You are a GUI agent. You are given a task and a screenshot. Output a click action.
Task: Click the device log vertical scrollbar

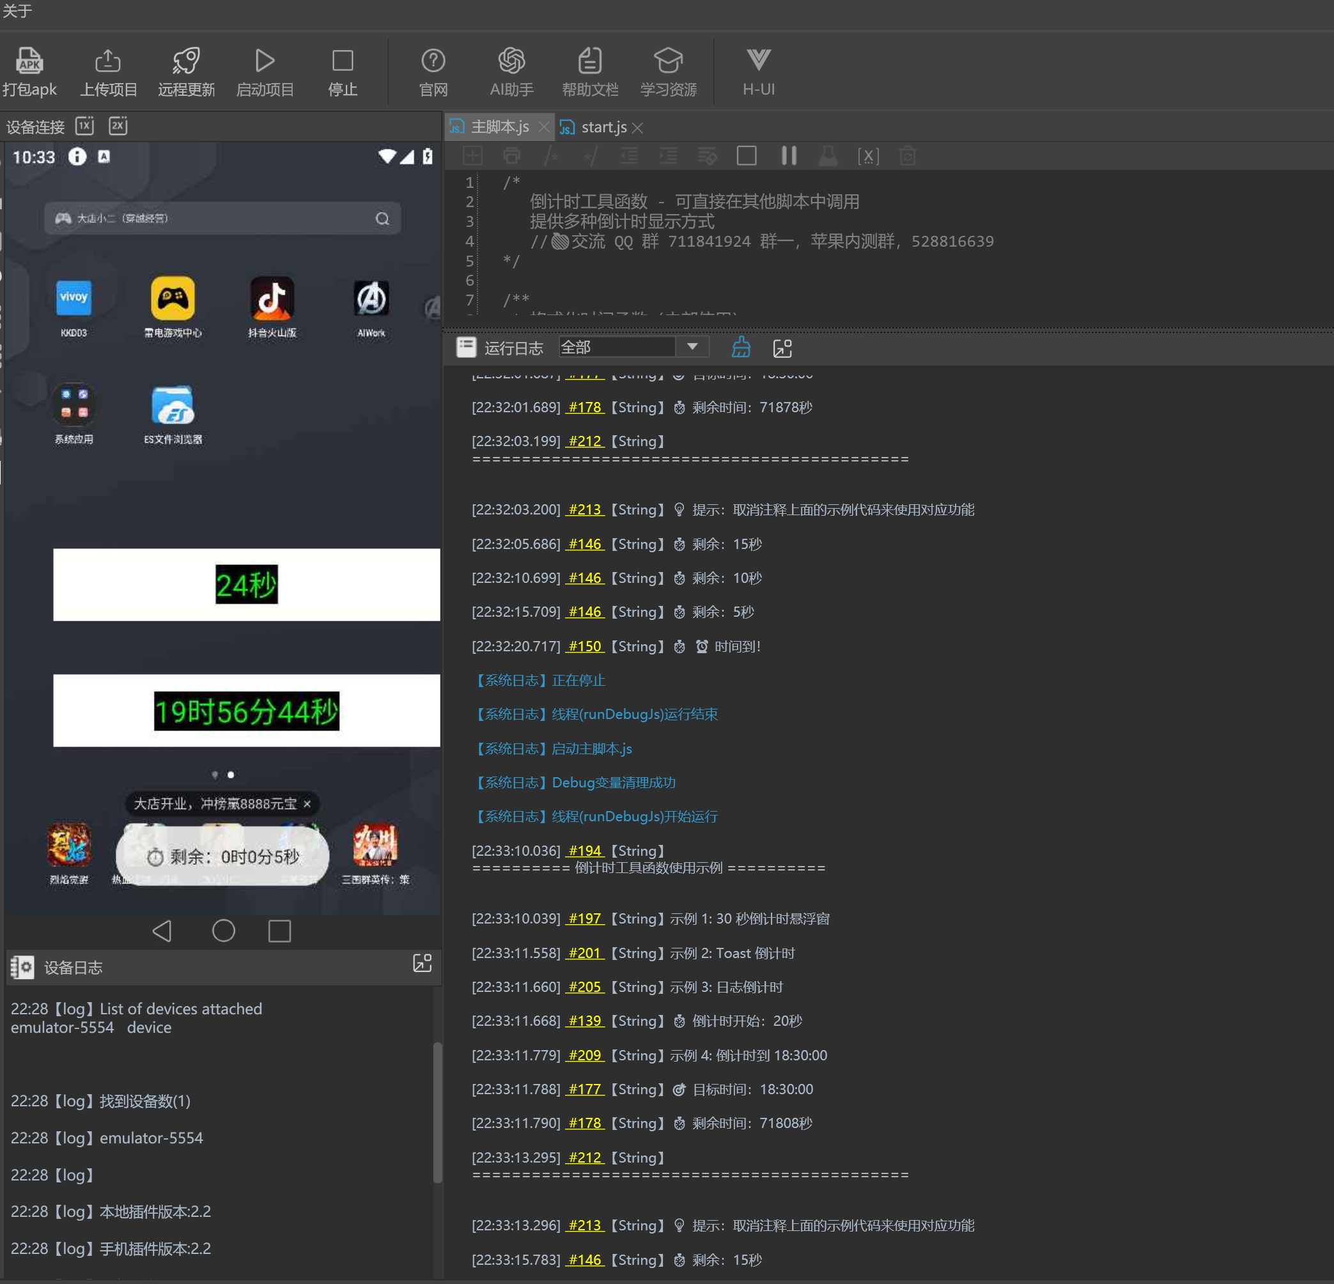438,1112
